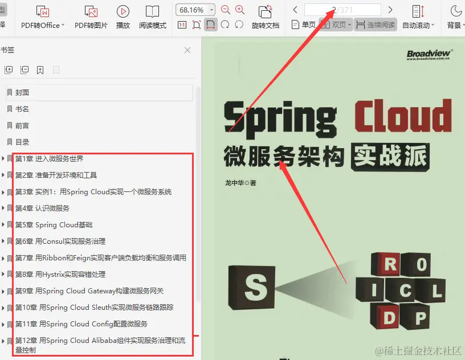This screenshot has width=465, height=360.
Task: Enter 阅读模式 reading mode
Action: click(x=152, y=17)
